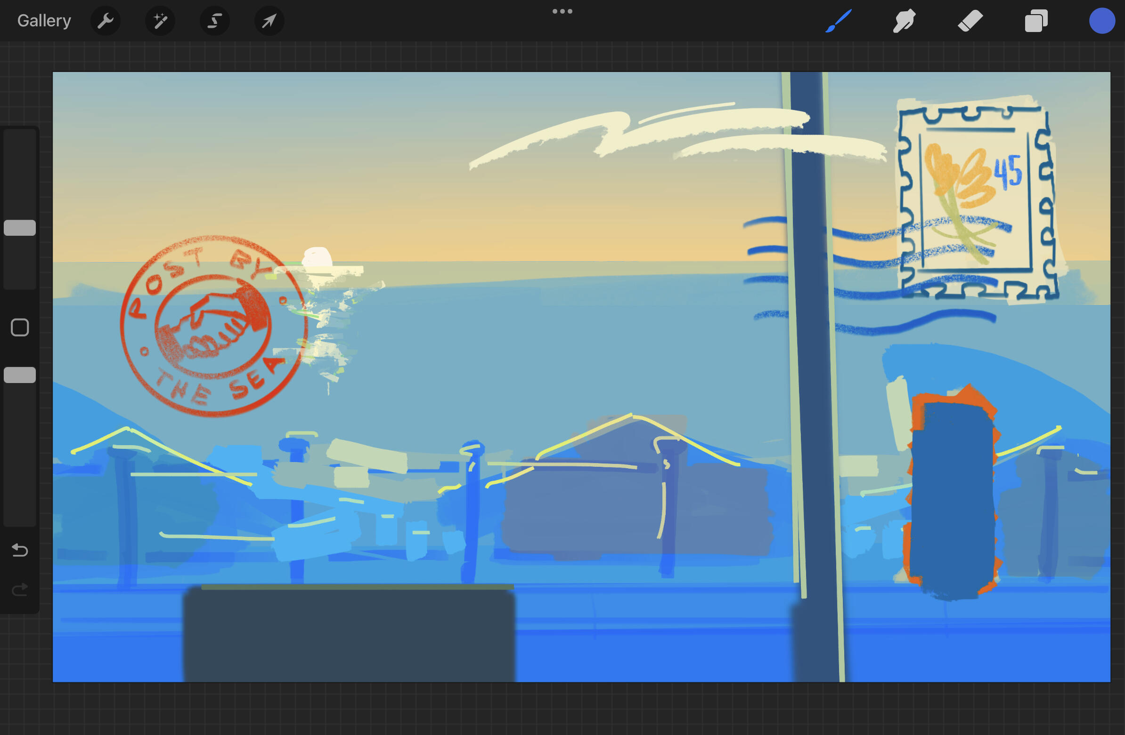Open the Layers panel
This screenshot has width=1125, height=735.
click(1035, 21)
